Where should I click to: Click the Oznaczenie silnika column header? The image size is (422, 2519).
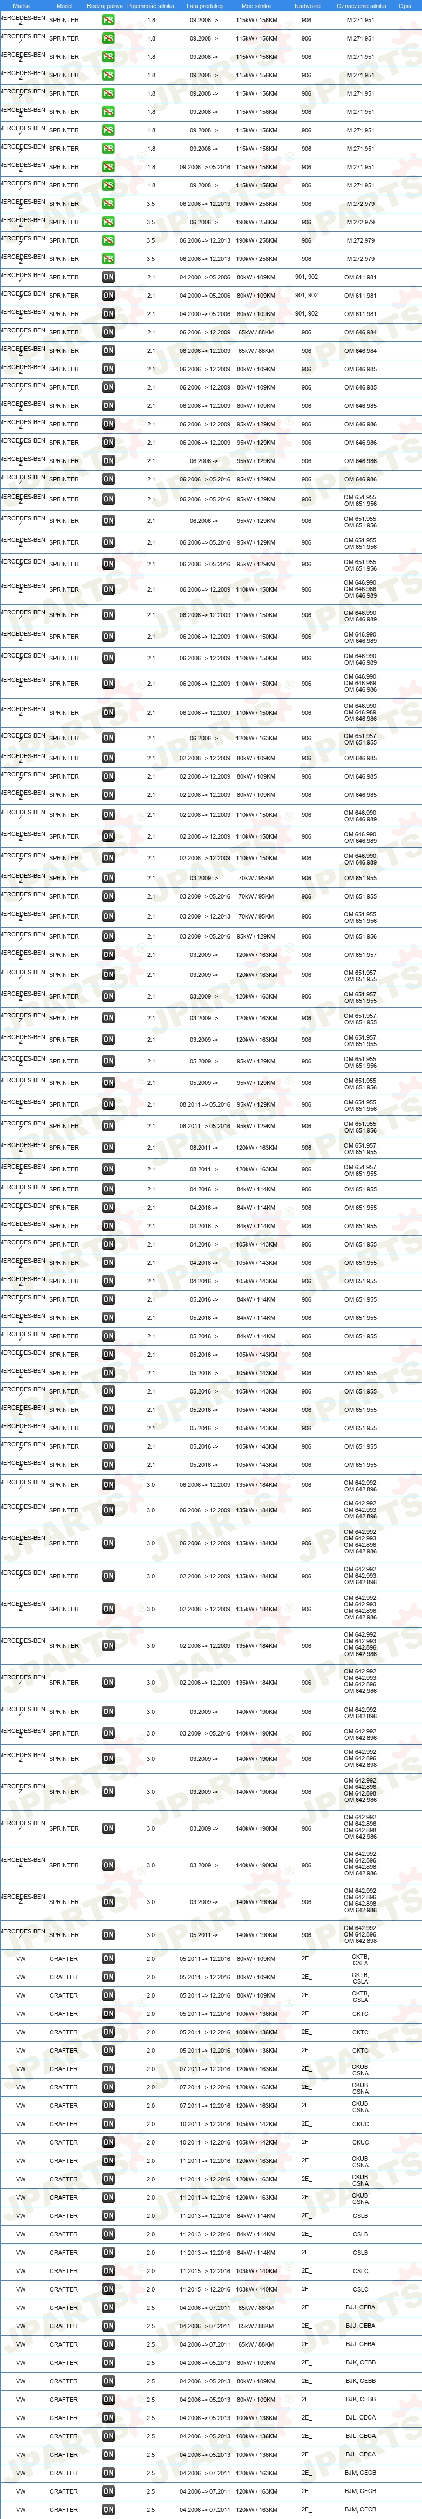[360, 5]
